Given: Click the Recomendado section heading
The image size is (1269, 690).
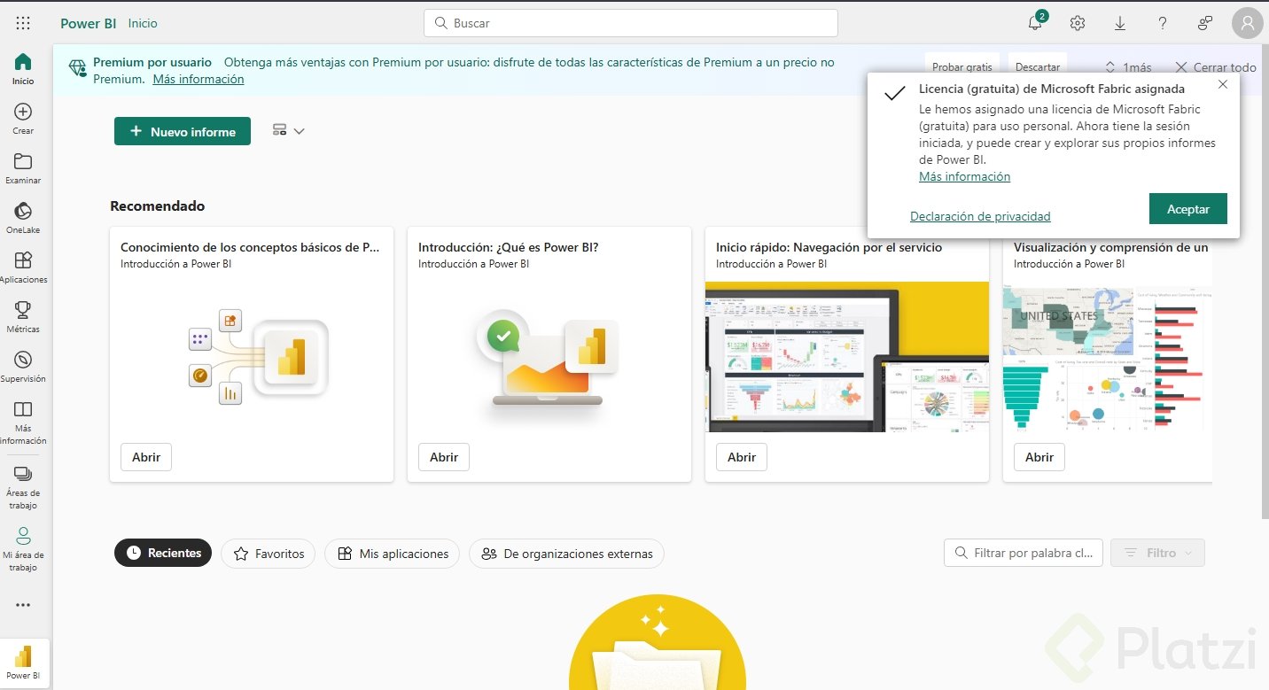Looking at the screenshot, I should pos(158,205).
